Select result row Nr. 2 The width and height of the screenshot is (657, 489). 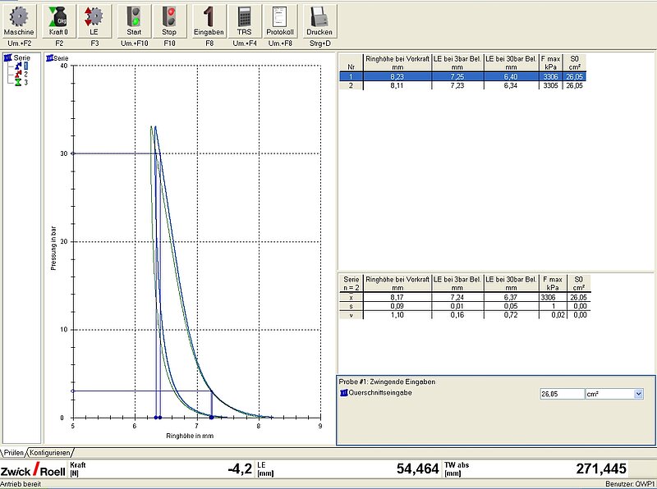(x=462, y=85)
